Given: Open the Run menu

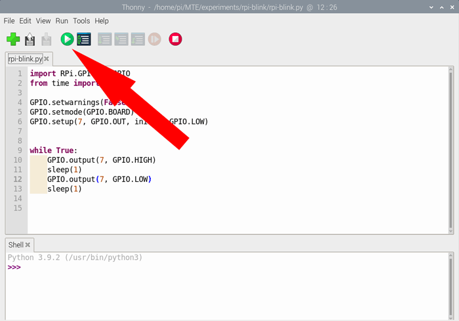Looking at the screenshot, I should pos(62,21).
